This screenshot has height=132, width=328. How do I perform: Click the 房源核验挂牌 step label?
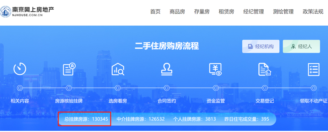coord(69,101)
